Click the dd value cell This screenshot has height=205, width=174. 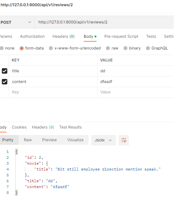tap(136, 71)
